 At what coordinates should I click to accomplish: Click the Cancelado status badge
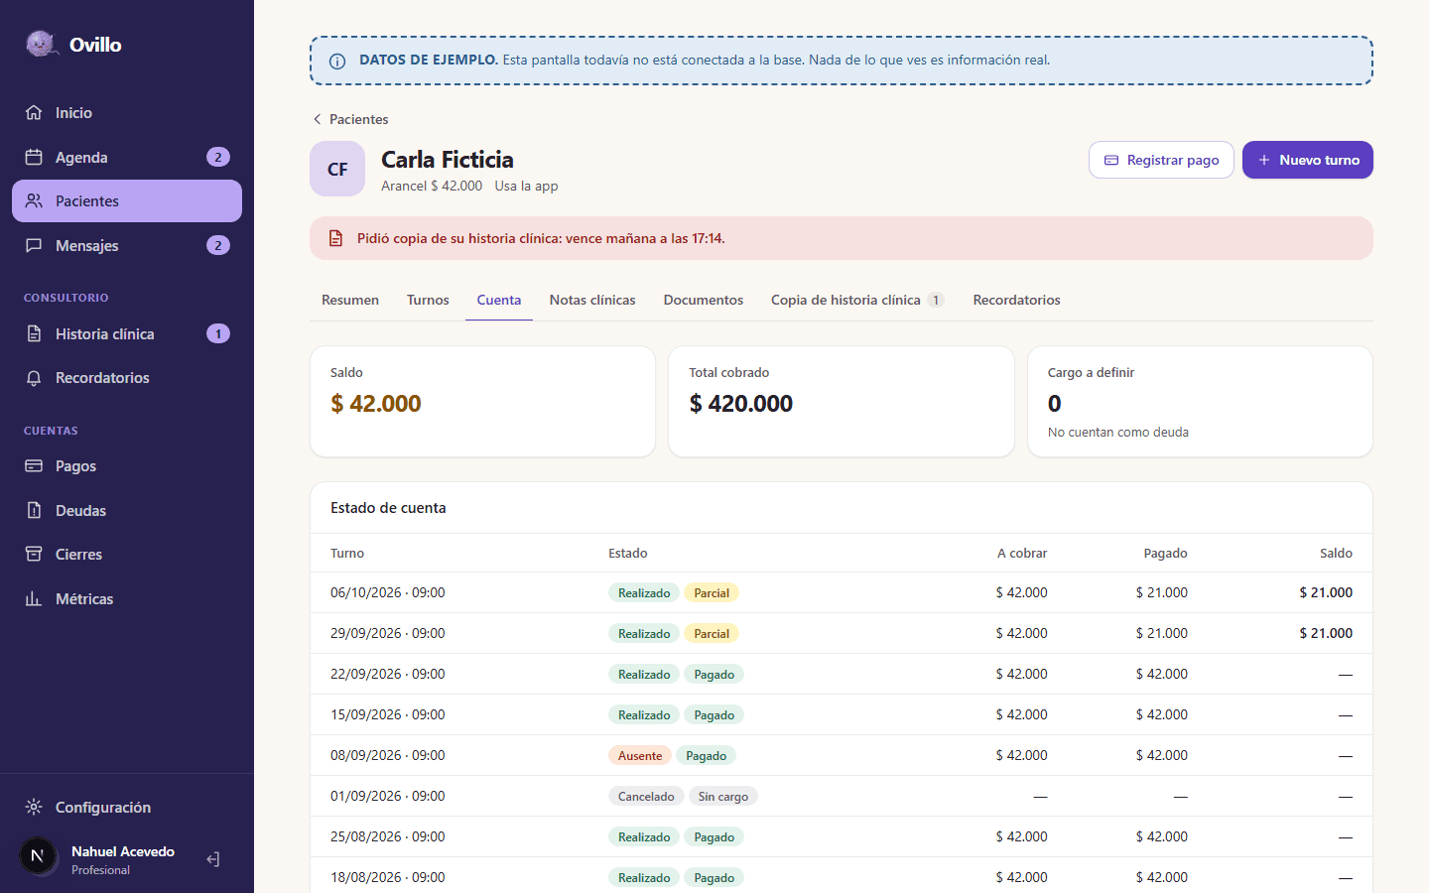(646, 796)
